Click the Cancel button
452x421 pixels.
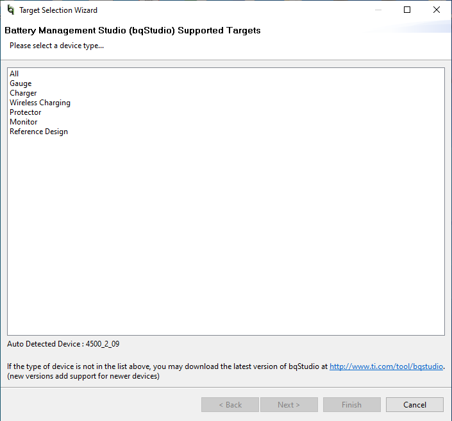[415, 404]
